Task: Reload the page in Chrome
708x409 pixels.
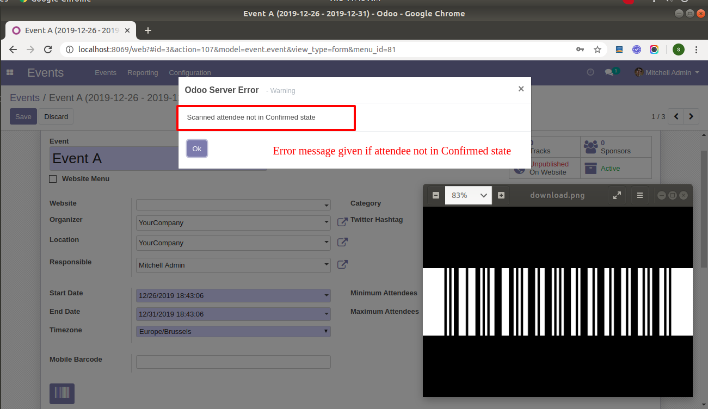Action: click(x=48, y=49)
